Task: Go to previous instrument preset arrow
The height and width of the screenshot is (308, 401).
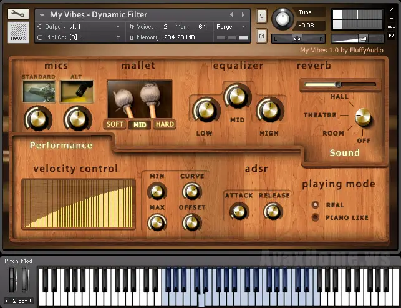Action: [231, 15]
